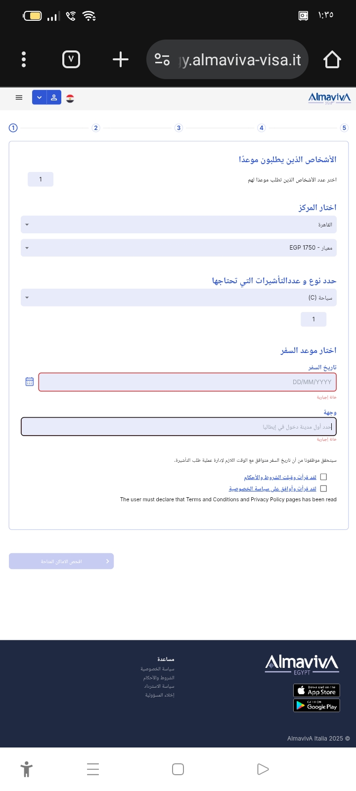
Task: Tap the browser home icon
Action: (x=332, y=60)
